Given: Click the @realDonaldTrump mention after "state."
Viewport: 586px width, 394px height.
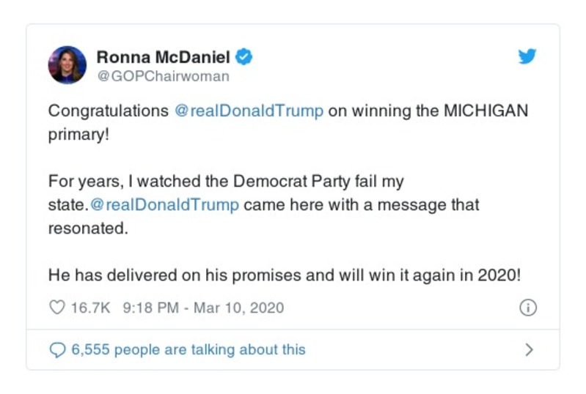Looking at the screenshot, I should pos(167,204).
